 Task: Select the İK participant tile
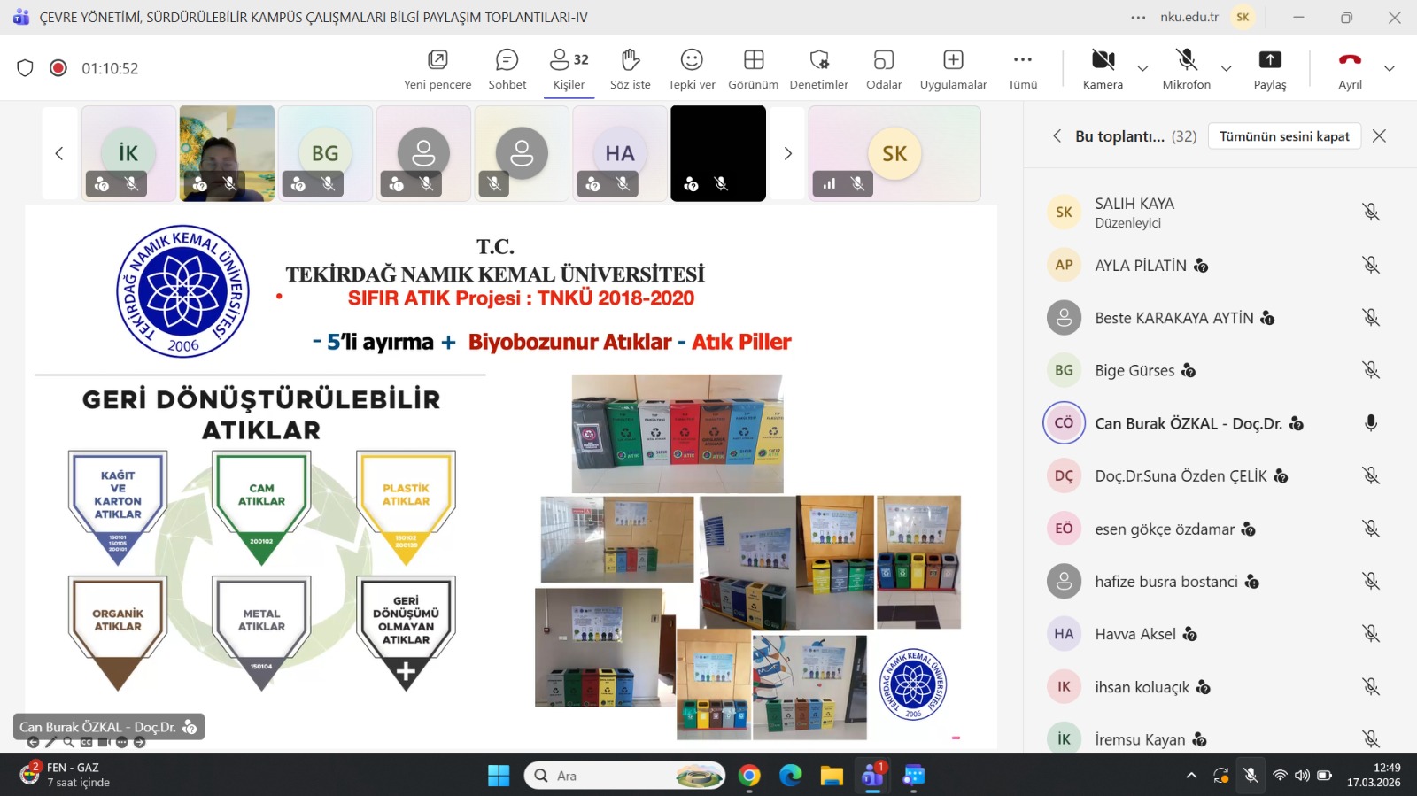point(128,153)
